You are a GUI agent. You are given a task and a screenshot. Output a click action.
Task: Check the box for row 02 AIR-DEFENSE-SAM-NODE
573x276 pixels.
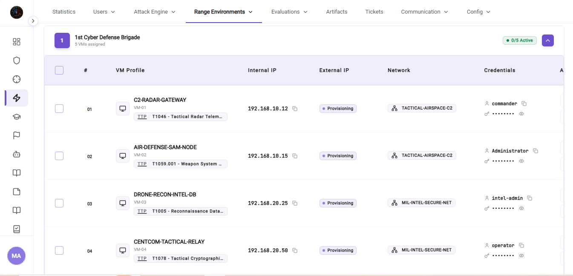click(x=59, y=156)
